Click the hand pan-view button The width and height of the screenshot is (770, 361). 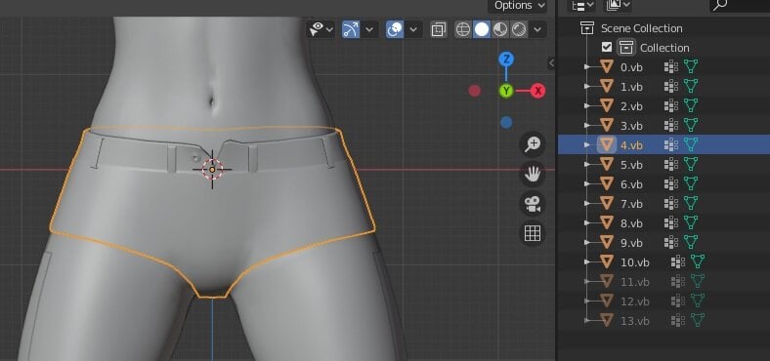(533, 174)
